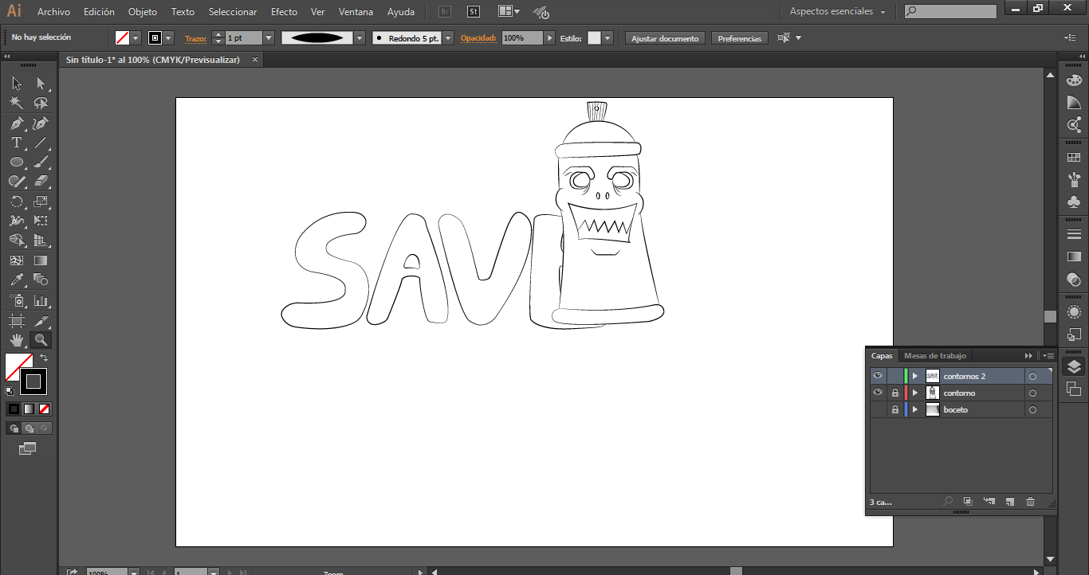Click the Ajustar documento button
This screenshot has width=1089, height=575.
tap(665, 38)
